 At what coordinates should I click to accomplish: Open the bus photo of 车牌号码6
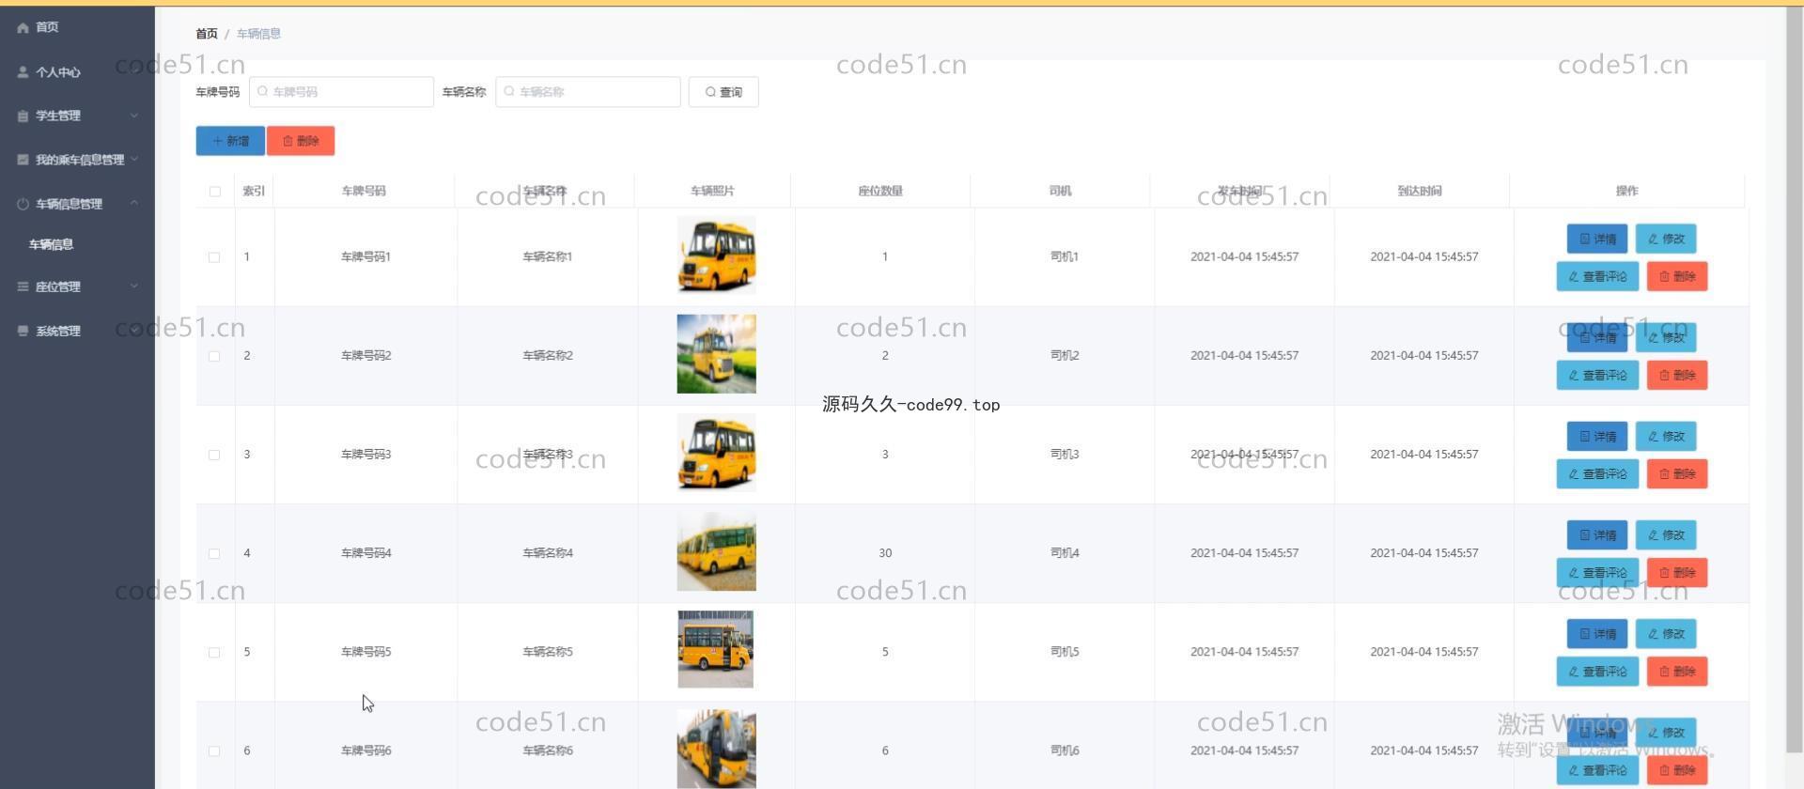(x=716, y=749)
